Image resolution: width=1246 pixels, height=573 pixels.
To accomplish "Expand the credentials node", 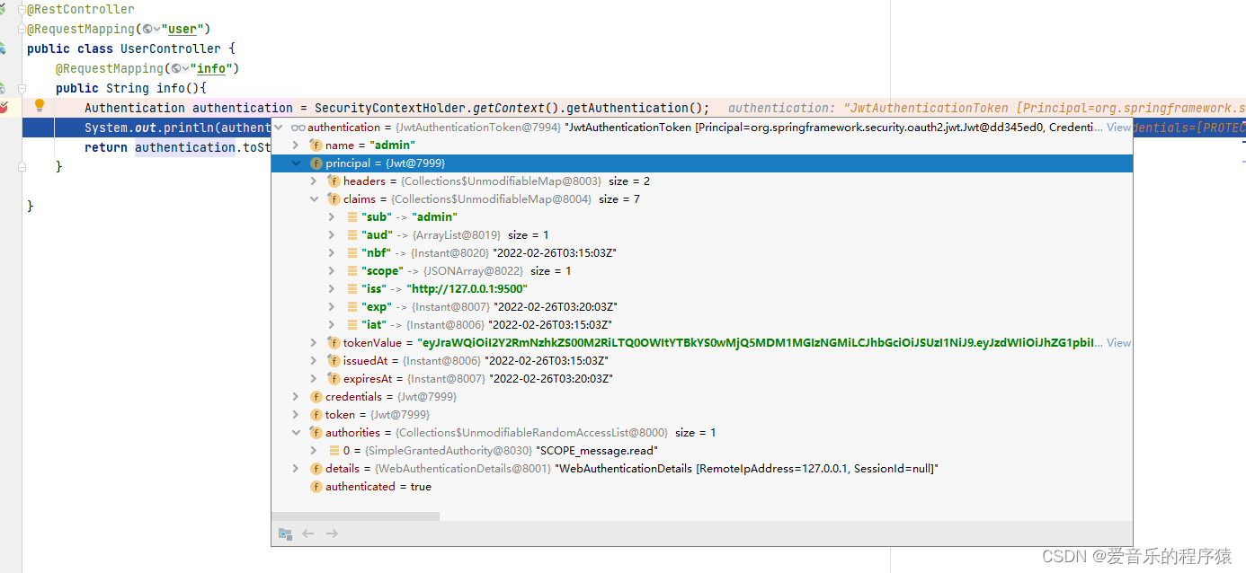I will pos(296,397).
